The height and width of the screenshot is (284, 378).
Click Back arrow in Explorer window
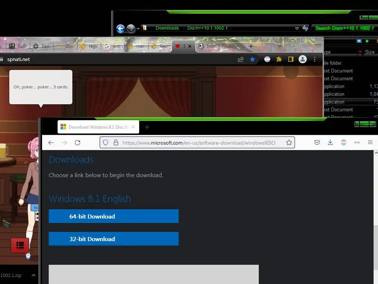point(121,29)
